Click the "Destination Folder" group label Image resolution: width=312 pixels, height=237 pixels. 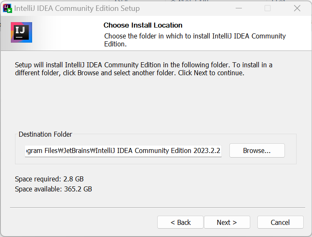click(x=45, y=135)
